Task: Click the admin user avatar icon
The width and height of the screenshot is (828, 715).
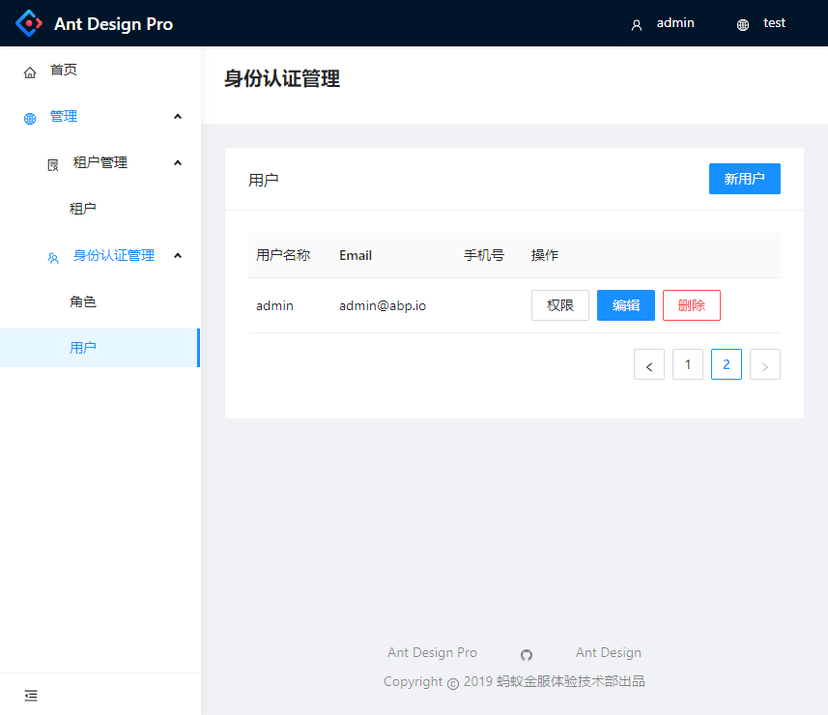Action: pos(637,25)
